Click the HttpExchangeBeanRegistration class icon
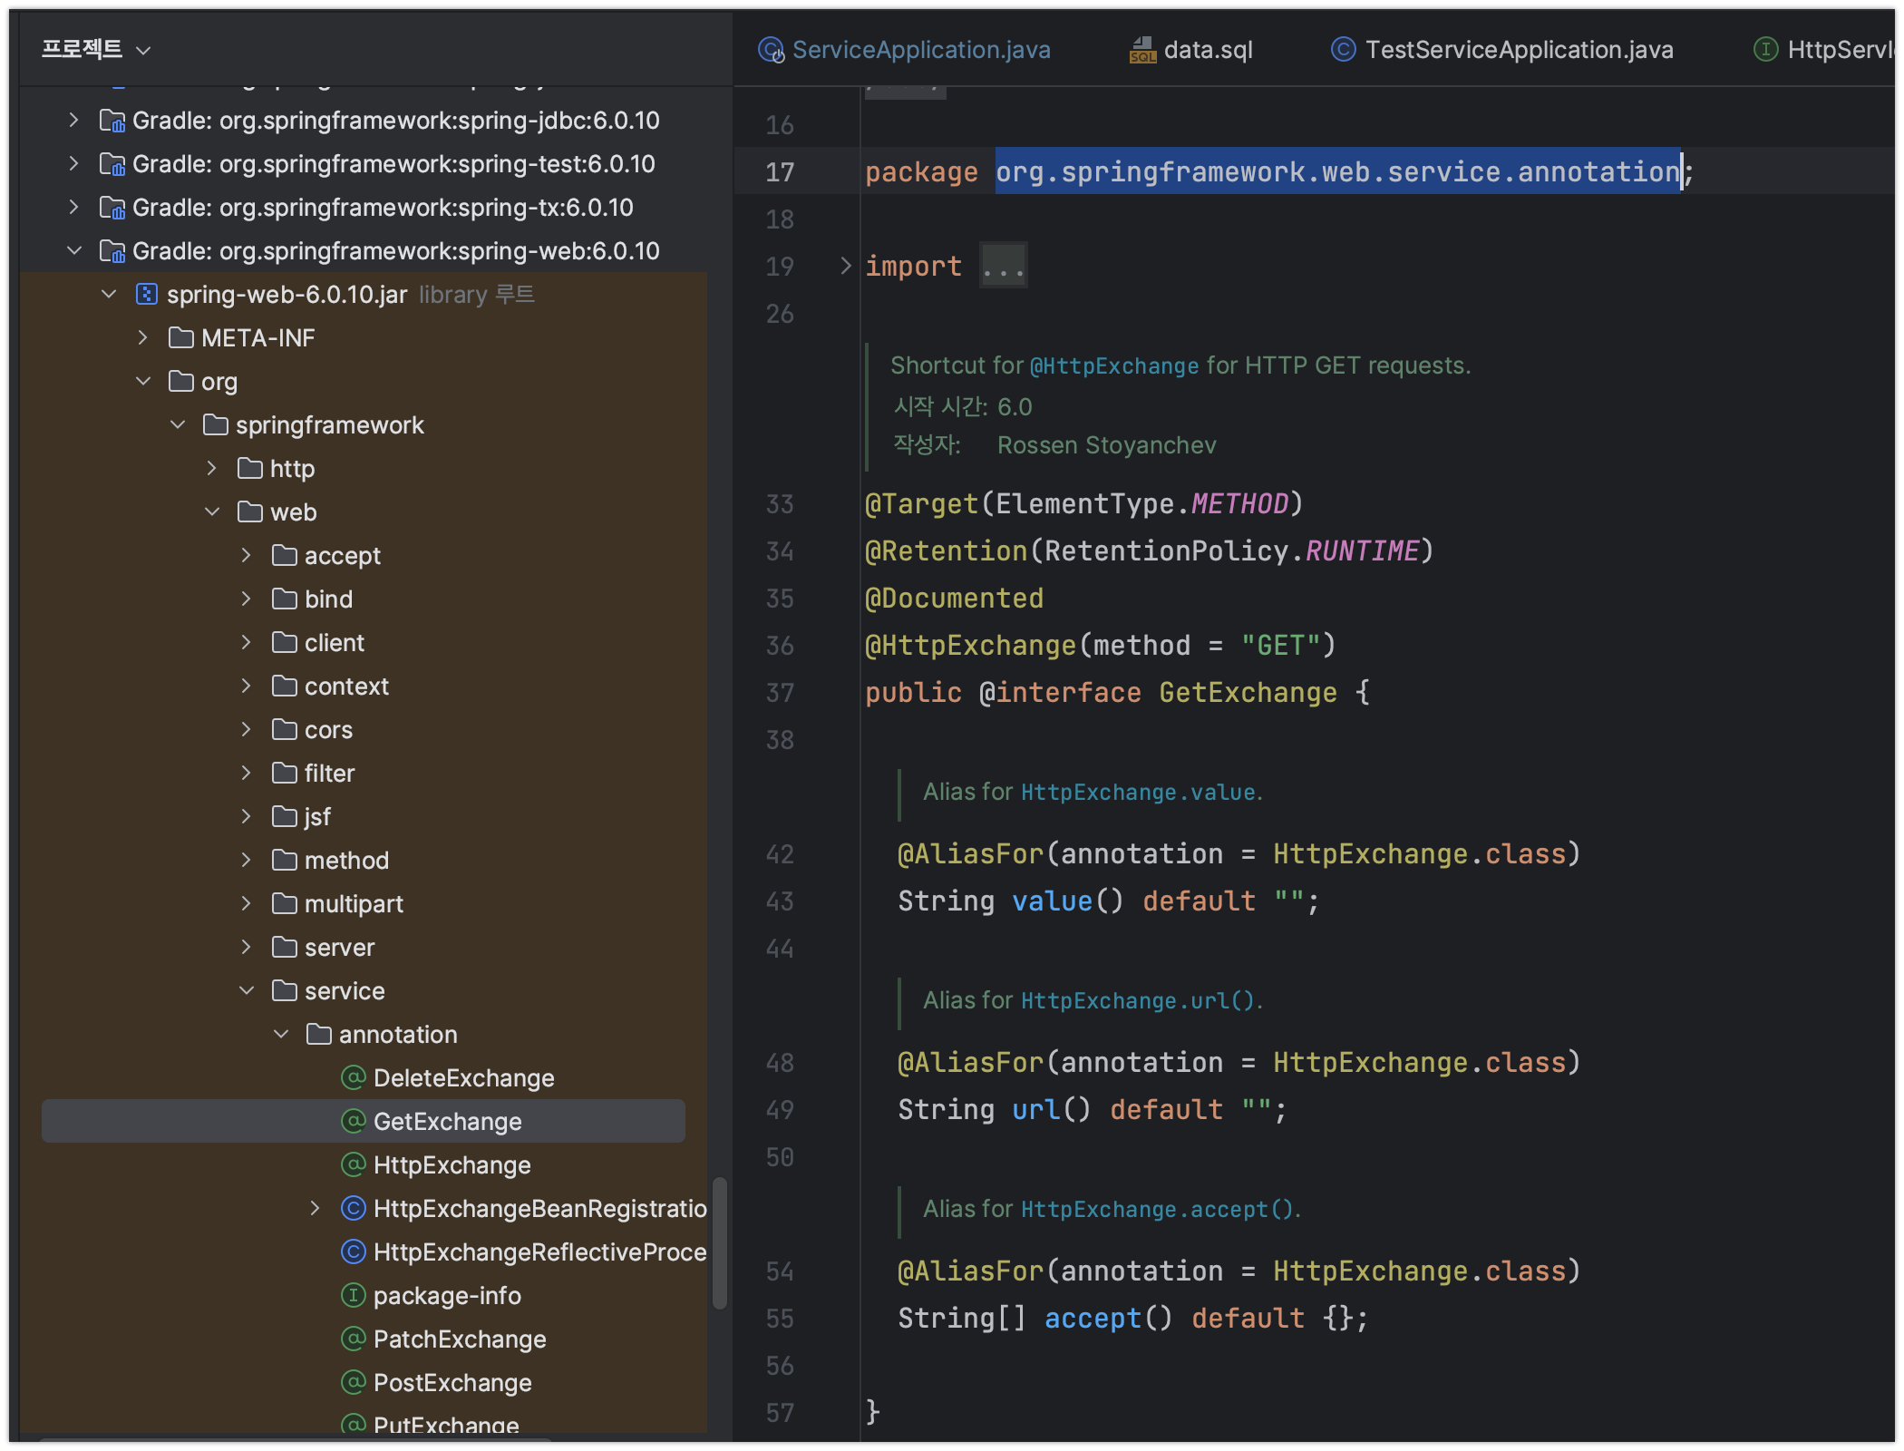This screenshot has width=1904, height=1451. [x=353, y=1208]
